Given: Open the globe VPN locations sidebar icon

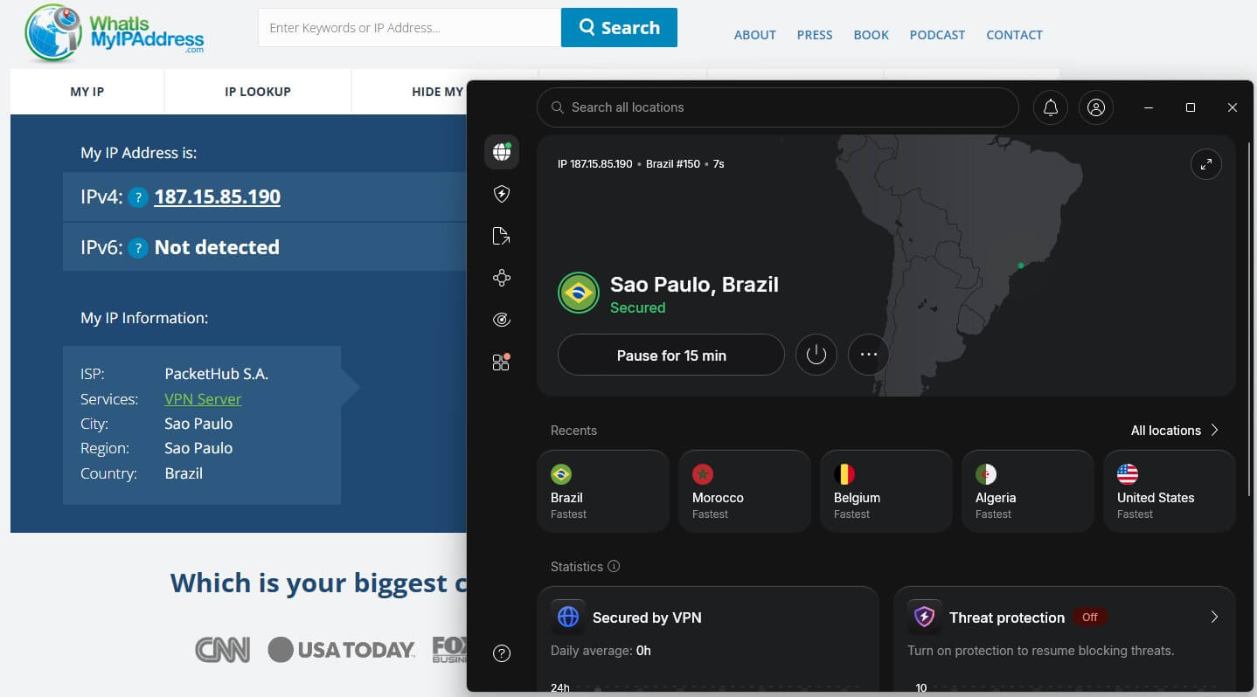Looking at the screenshot, I should coord(502,152).
